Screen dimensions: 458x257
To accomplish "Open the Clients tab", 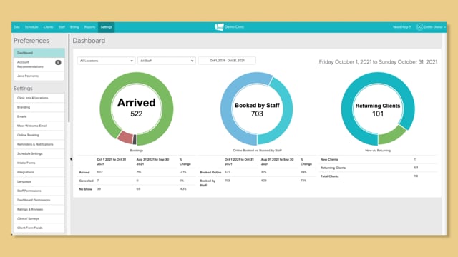I will coord(48,27).
